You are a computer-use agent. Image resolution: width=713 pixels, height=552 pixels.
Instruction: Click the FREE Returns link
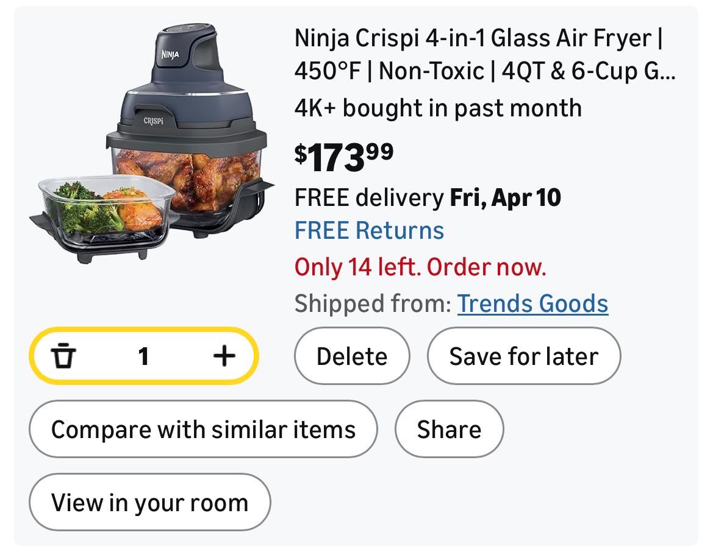pos(369,230)
